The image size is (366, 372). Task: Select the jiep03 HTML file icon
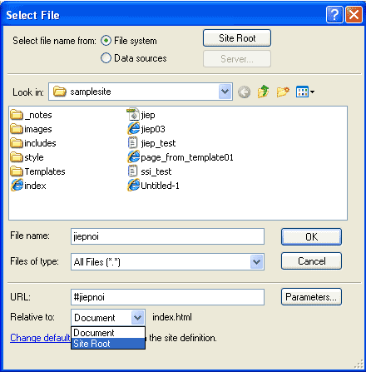pyautogui.click(x=133, y=129)
